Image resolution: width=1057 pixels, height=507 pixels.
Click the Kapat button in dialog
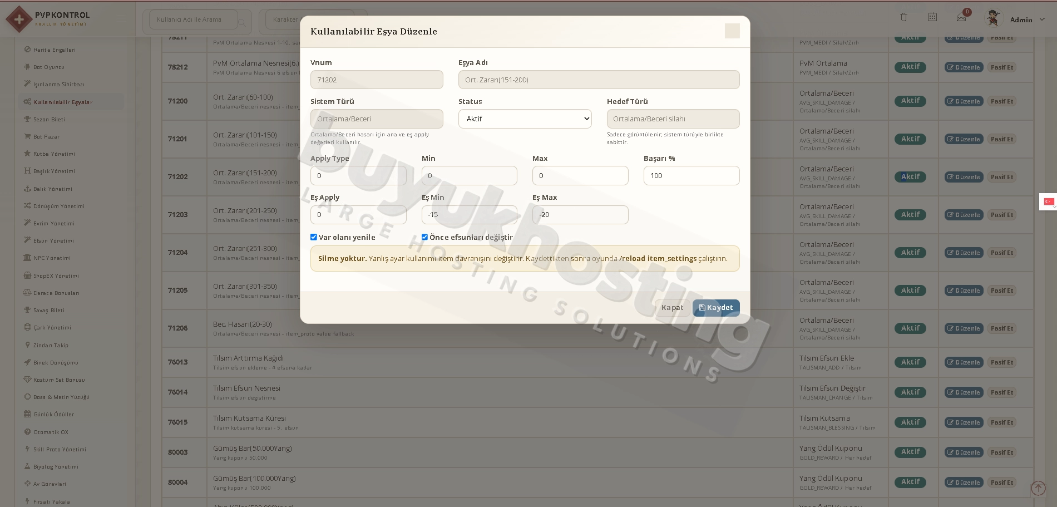tap(672, 308)
